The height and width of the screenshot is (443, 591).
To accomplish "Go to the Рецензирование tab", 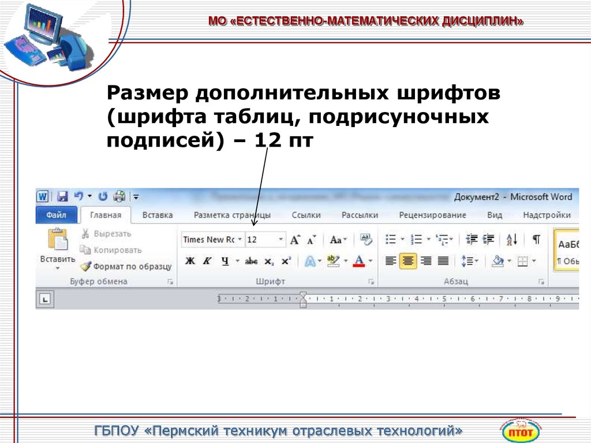I will coord(432,215).
